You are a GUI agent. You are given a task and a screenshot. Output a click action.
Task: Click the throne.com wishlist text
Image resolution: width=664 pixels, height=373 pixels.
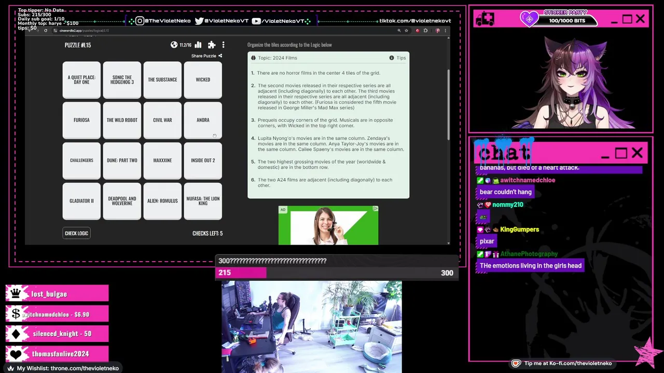click(67, 368)
